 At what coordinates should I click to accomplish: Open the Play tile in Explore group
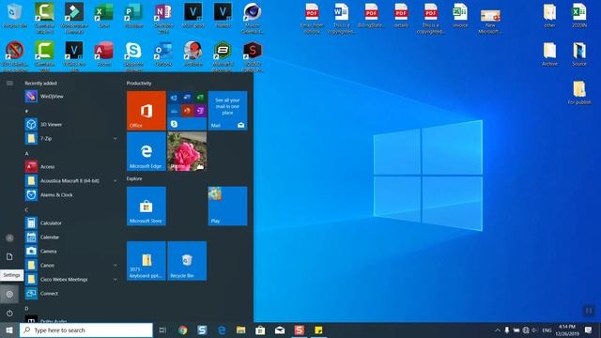tap(227, 206)
